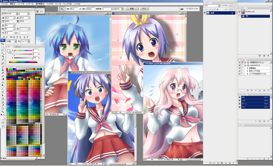Viewport: 273px width, 166px height.
Task: Toggle visibility of the ブルー channel
Action: pyautogui.click(x=240, y=107)
